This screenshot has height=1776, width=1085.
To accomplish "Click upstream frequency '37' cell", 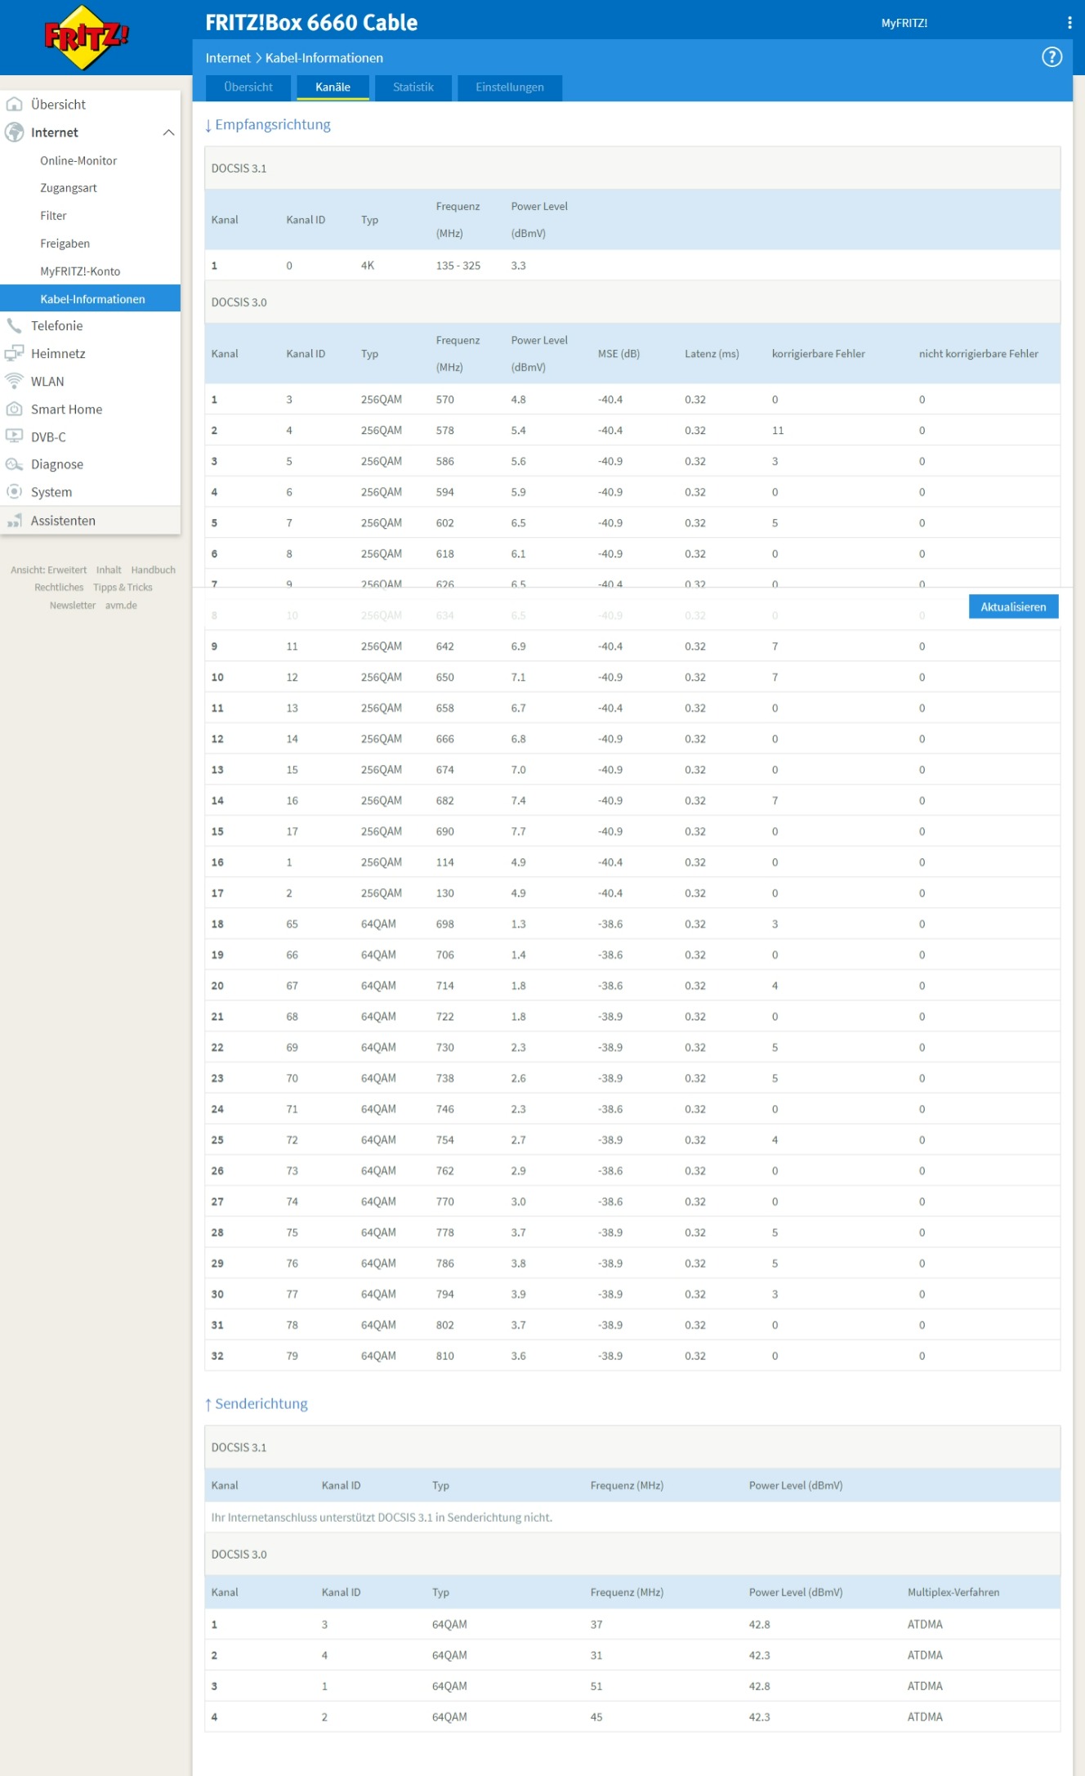I will [x=596, y=1625].
